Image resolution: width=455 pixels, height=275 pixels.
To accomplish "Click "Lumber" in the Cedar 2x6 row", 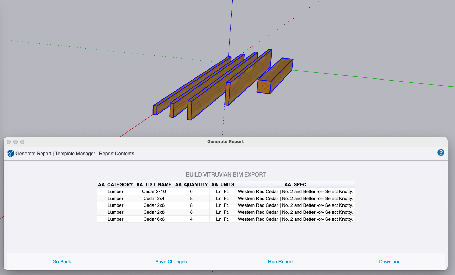I will point(116,205).
